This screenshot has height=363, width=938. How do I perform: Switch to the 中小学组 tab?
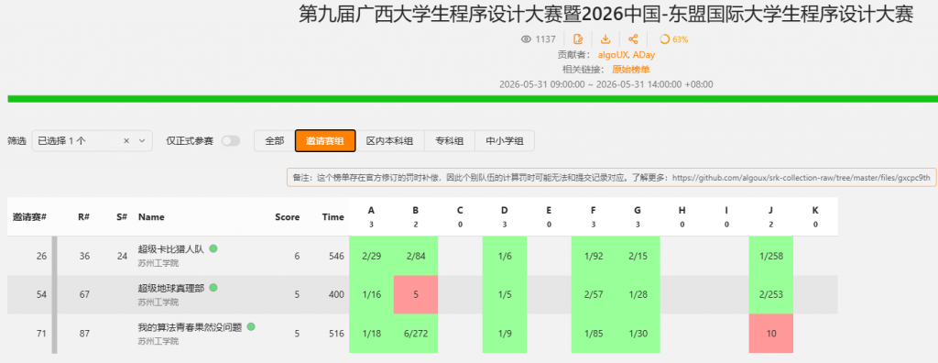tap(505, 141)
